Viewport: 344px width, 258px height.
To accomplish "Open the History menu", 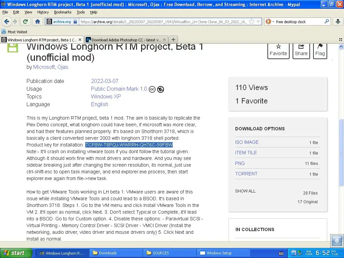I will point(43,12).
